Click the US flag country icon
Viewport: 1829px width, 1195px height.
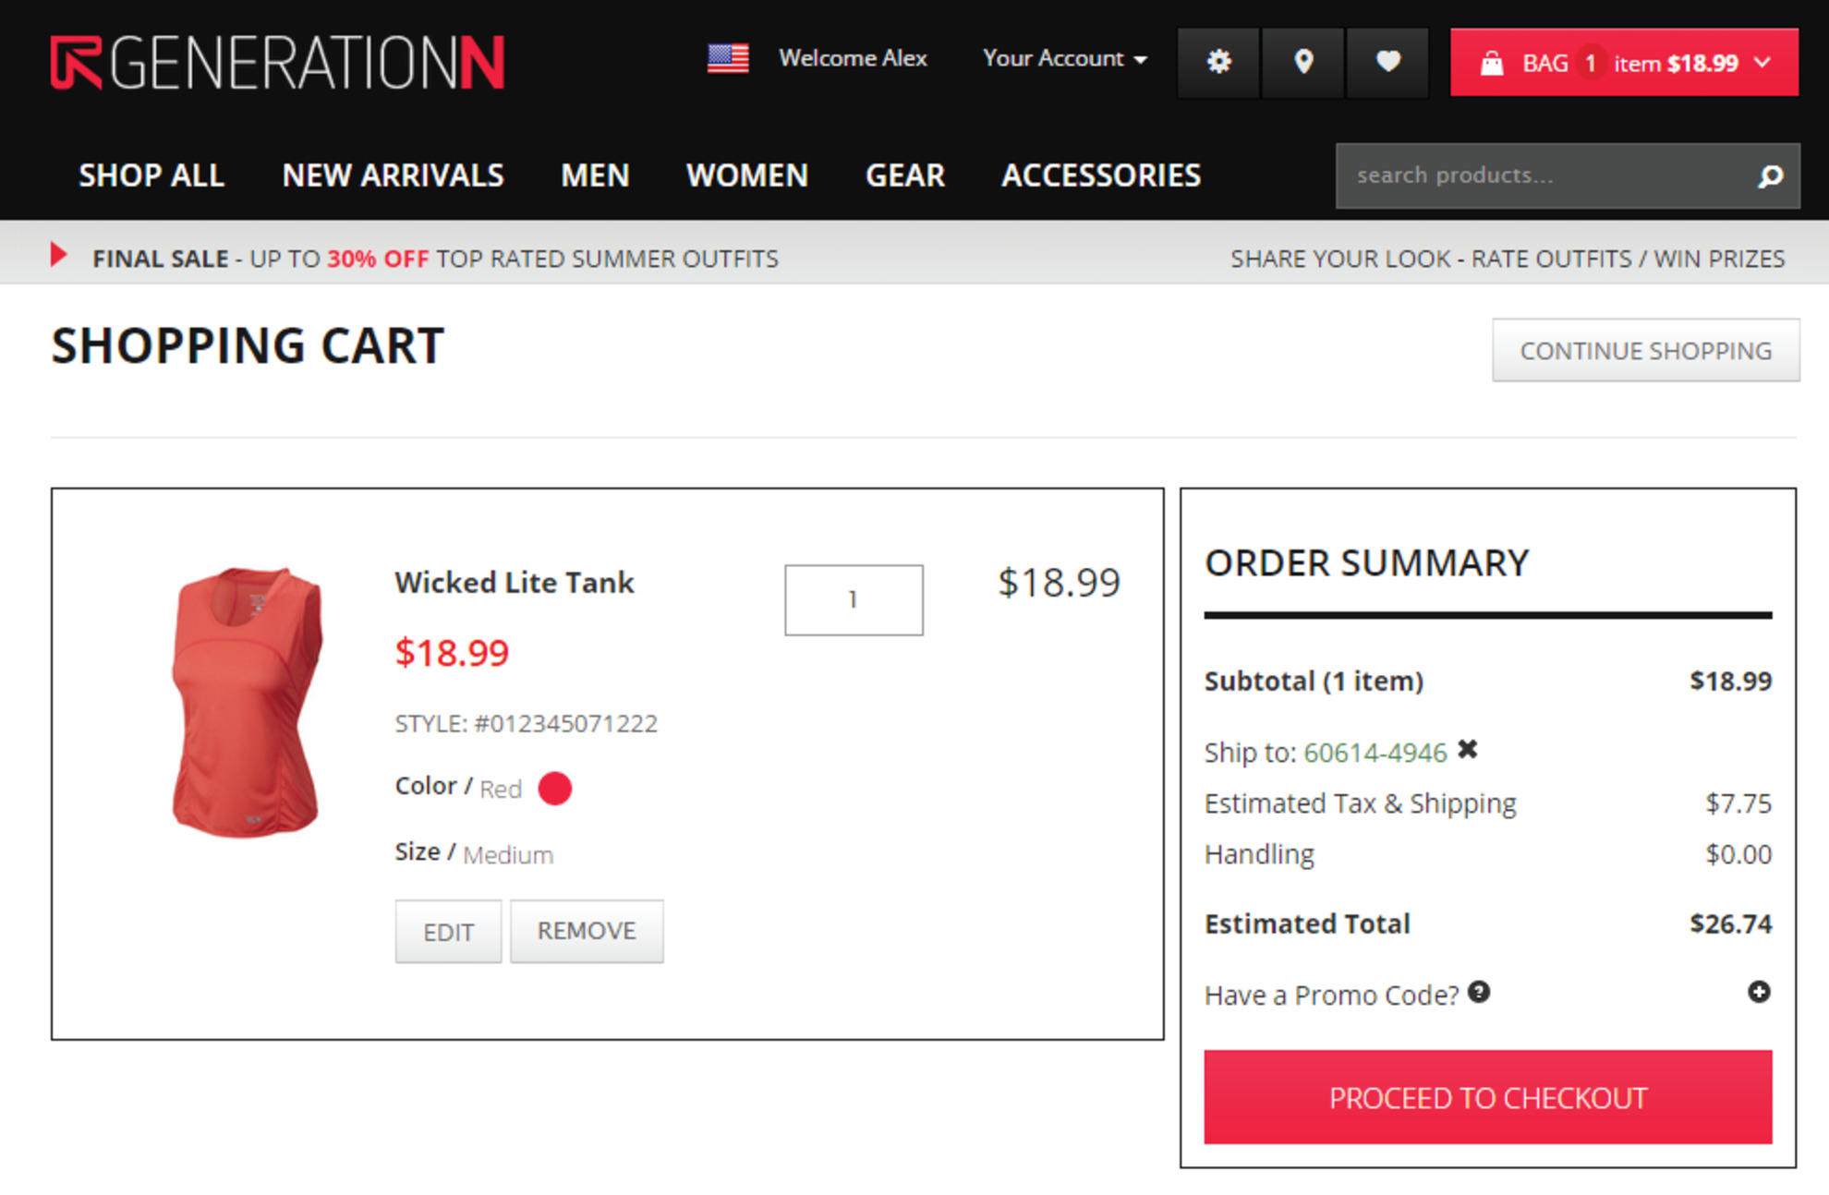pyautogui.click(x=728, y=58)
